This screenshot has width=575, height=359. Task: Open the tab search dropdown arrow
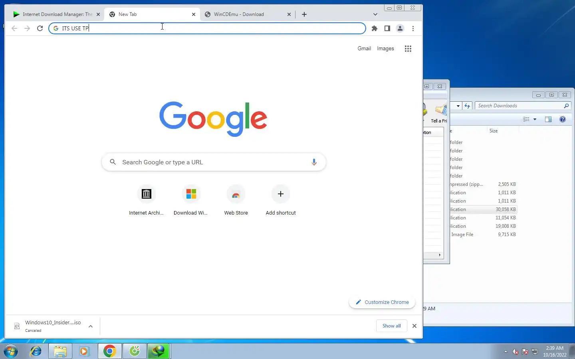click(375, 14)
